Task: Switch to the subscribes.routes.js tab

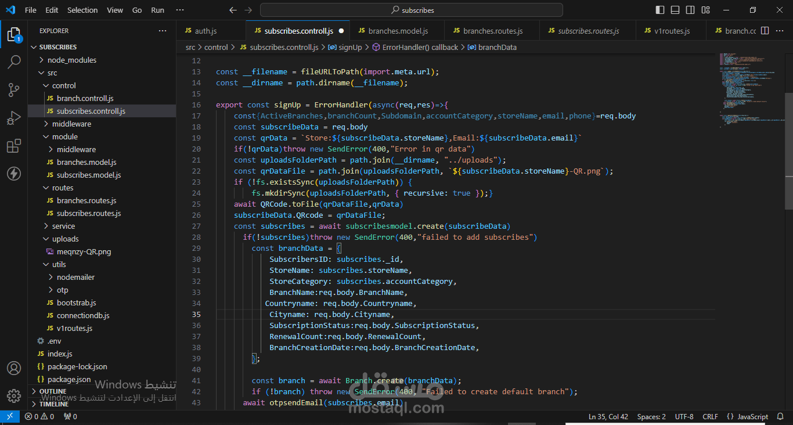Action: pos(588,31)
